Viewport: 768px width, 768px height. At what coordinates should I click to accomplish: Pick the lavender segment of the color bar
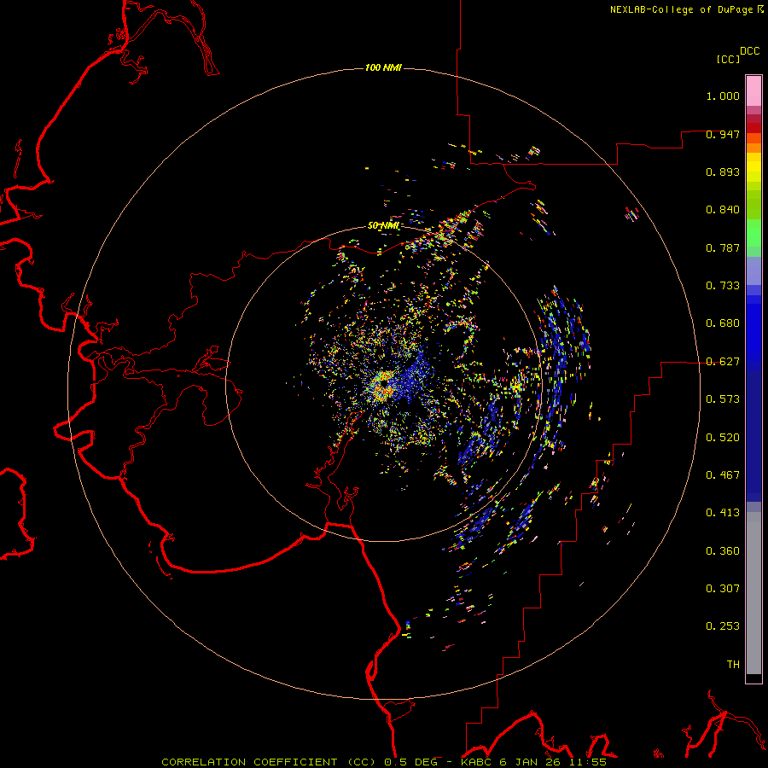(x=753, y=271)
